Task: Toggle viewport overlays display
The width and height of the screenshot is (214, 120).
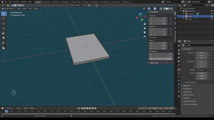Action: pyautogui.click(x=155, y=9)
